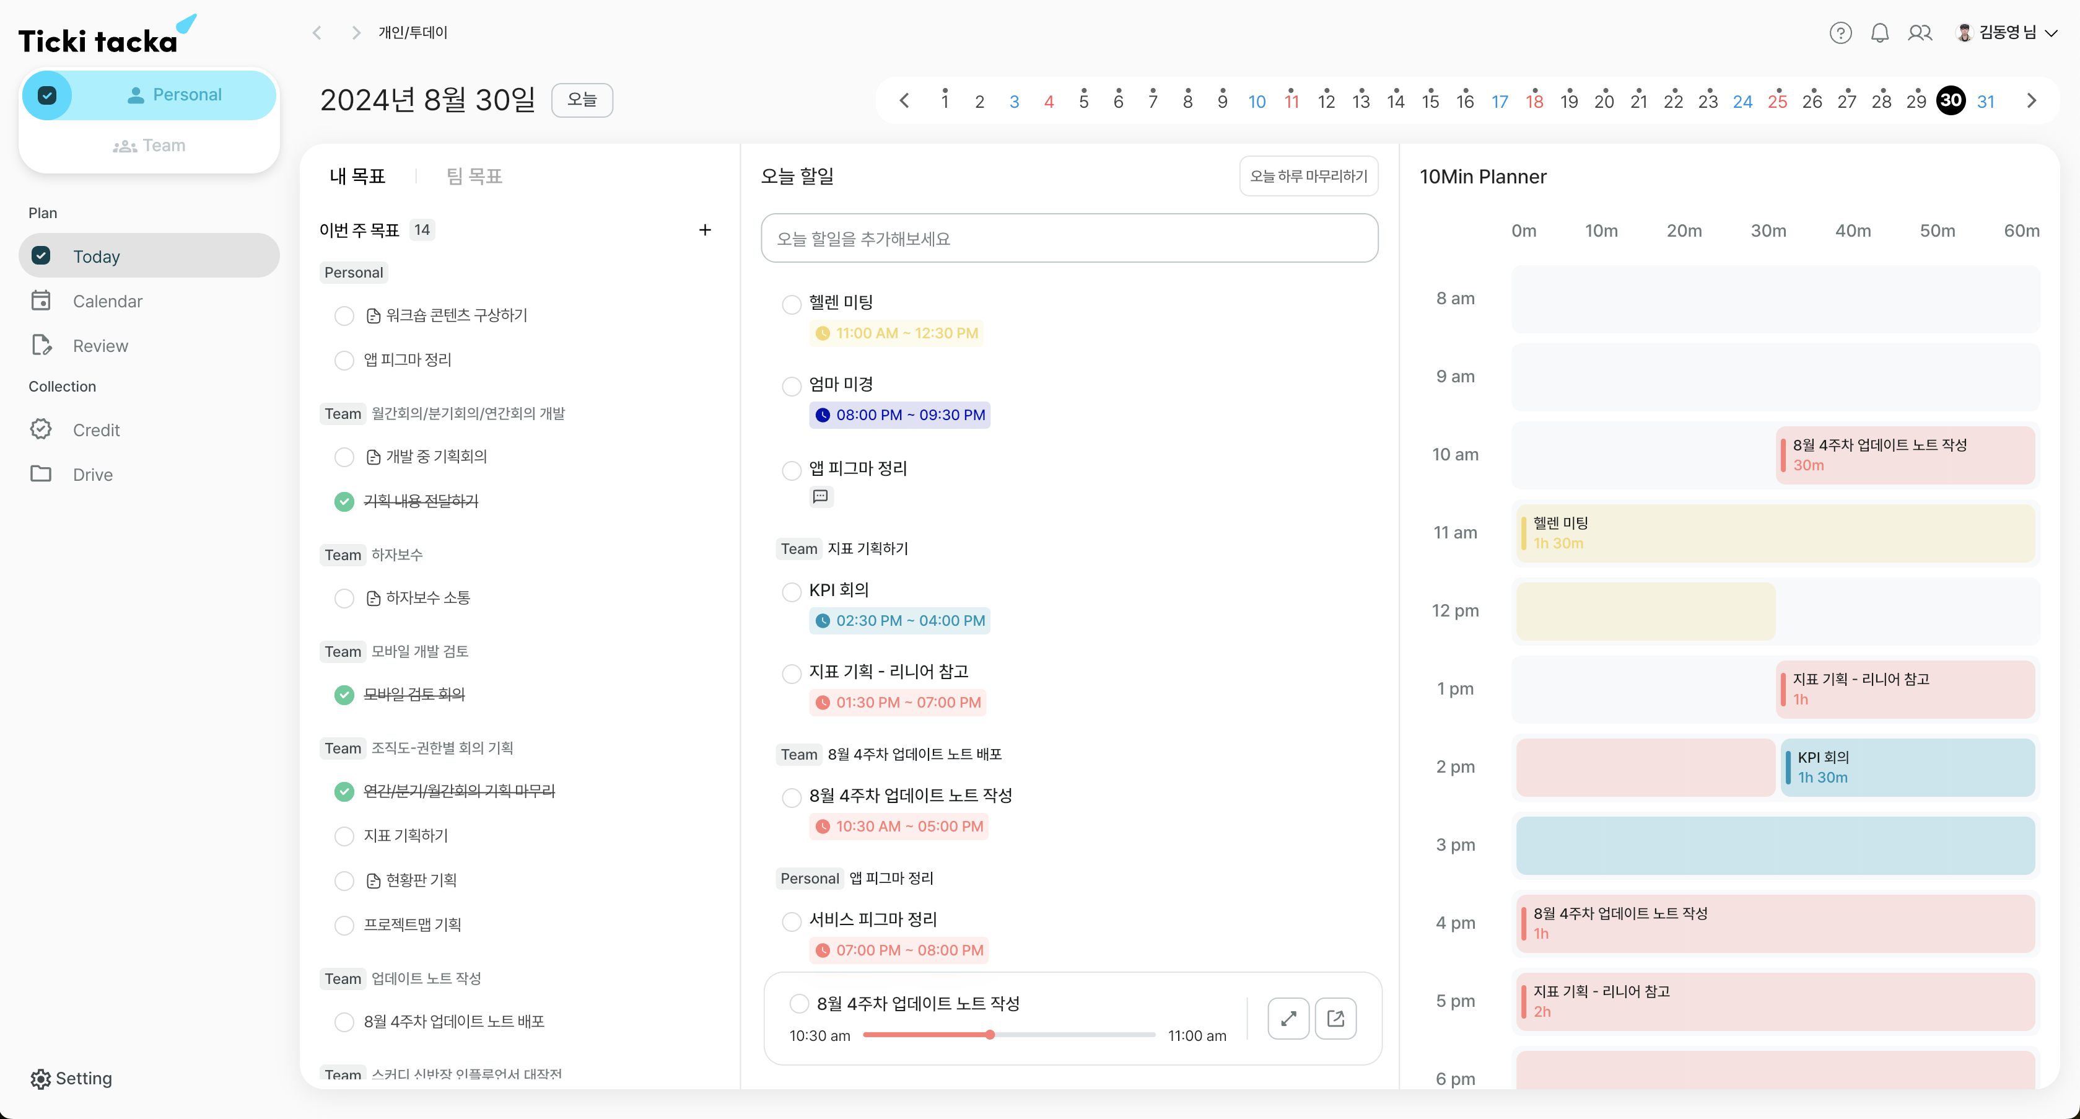The width and height of the screenshot is (2080, 1119).
Task: Expand the timer card with arrows icon
Action: tap(1288, 1018)
